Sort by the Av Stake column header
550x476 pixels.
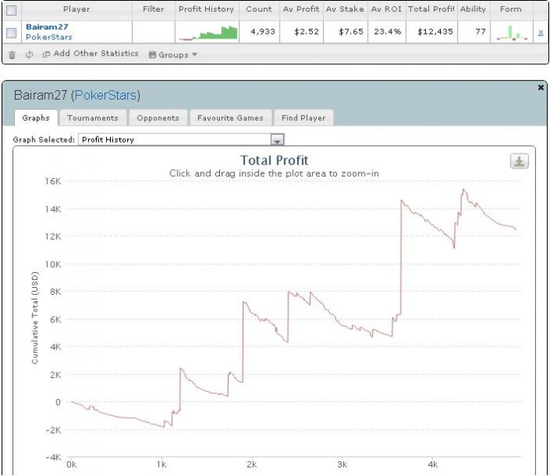click(x=345, y=9)
